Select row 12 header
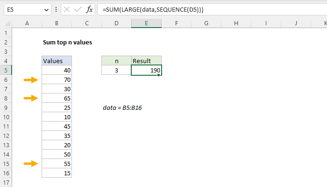327x187 pixels. tap(6, 136)
